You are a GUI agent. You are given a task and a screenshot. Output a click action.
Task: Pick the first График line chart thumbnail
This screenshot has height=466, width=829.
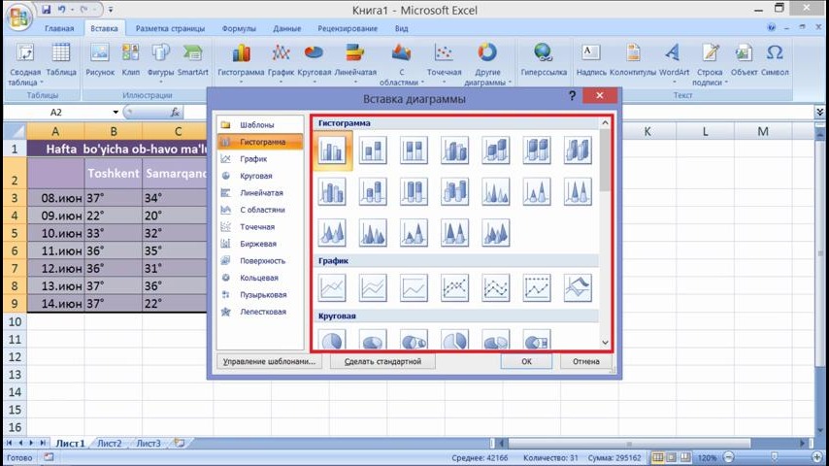(332, 286)
